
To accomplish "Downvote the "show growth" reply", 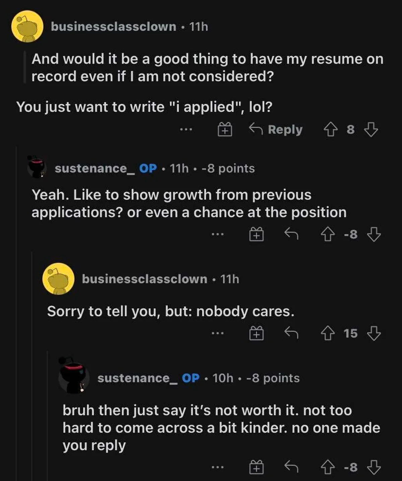I will 374,234.
